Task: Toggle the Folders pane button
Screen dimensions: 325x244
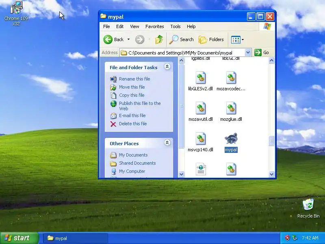Action: click(x=211, y=39)
